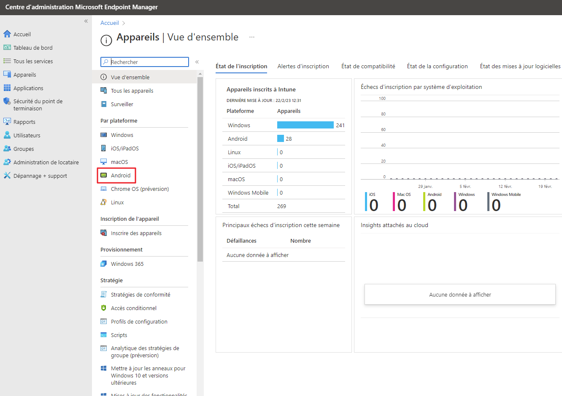Image resolution: width=562 pixels, height=396 pixels.
Task: Click the breadcrumb chevron after Accueil
Action: click(x=124, y=23)
